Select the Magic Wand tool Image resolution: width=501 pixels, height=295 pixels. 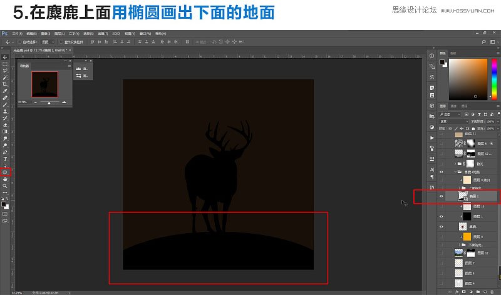pyautogui.click(x=5, y=77)
